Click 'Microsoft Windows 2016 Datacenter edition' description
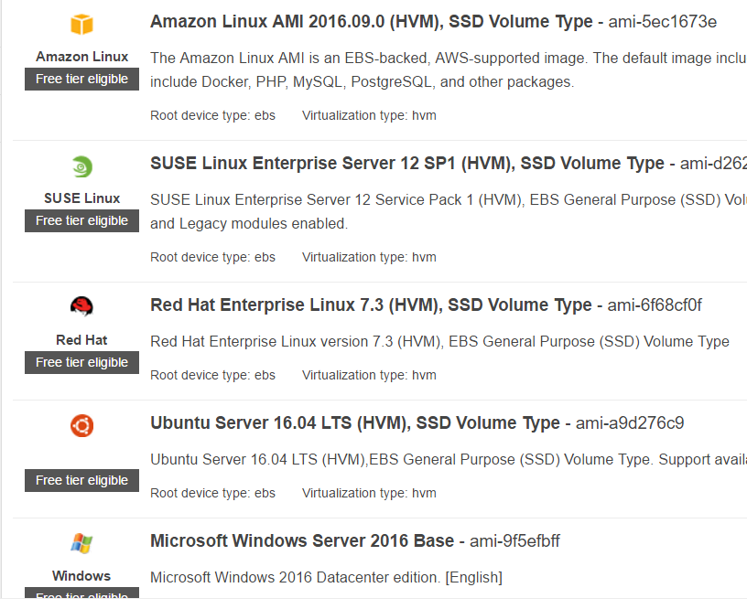 [x=326, y=578]
